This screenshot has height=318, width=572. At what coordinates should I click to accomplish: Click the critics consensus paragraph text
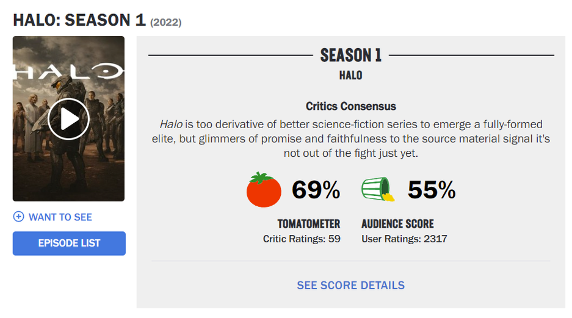click(350, 139)
